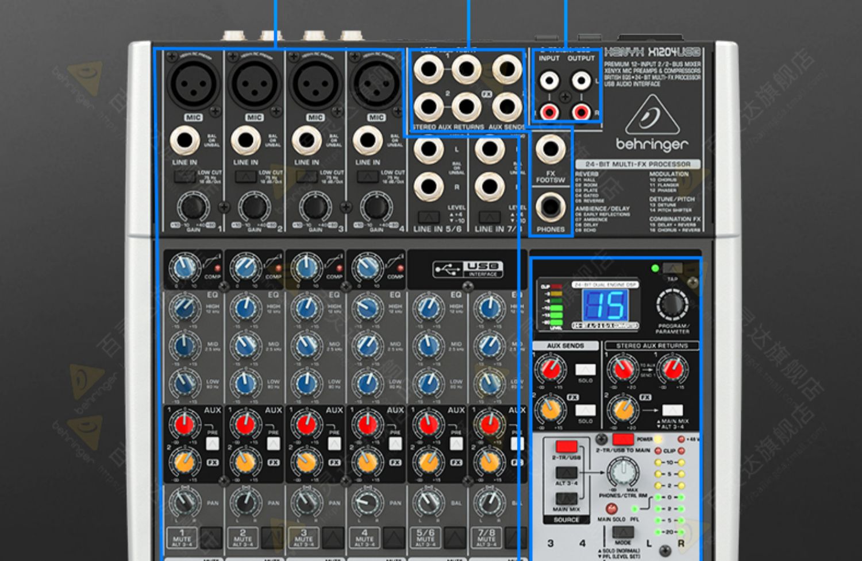Toggle channel 3 Aux Pre button

tap(334, 444)
